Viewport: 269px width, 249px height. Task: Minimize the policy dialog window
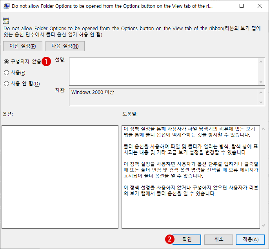224,6
